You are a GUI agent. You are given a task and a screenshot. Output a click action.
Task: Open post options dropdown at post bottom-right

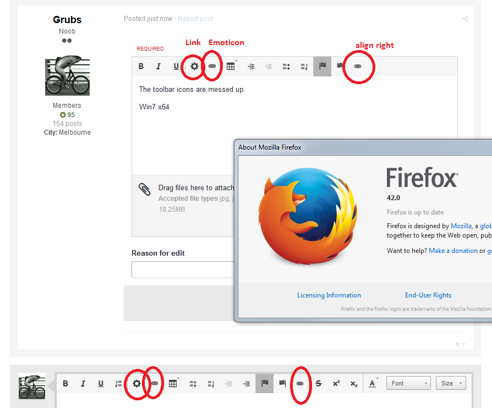(460, 344)
